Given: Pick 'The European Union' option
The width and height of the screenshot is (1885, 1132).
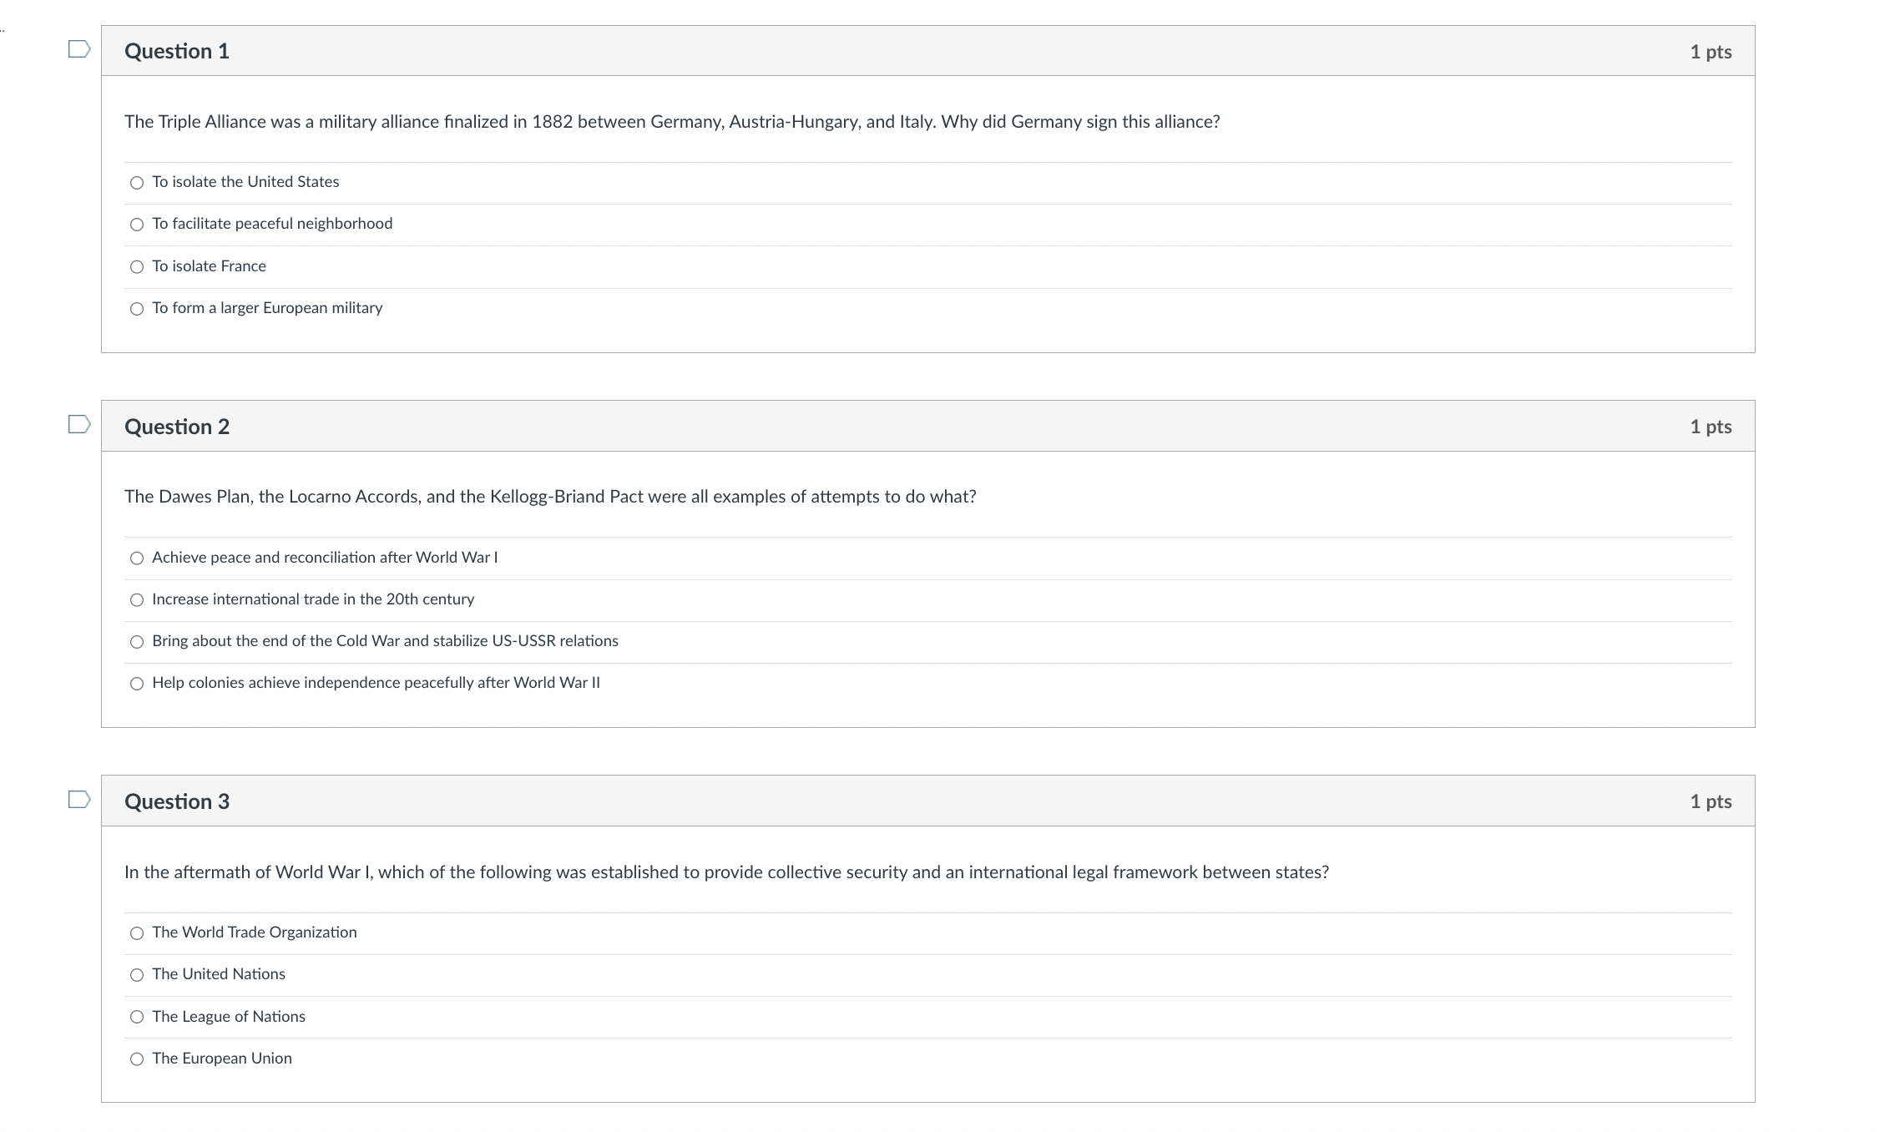Looking at the screenshot, I should (137, 1059).
